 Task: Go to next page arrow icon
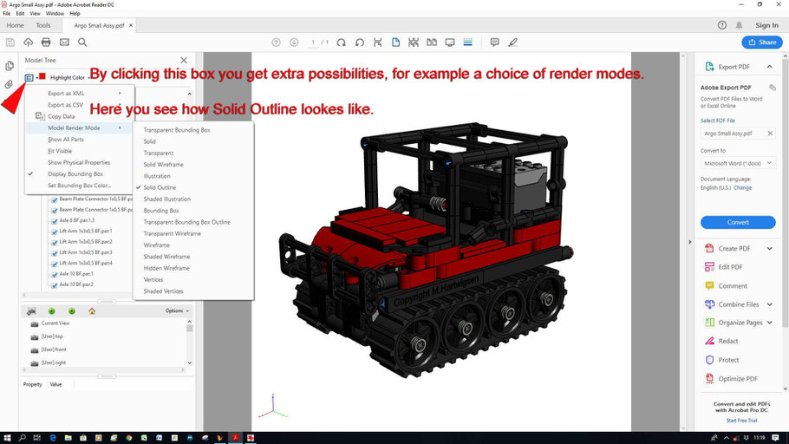click(295, 42)
